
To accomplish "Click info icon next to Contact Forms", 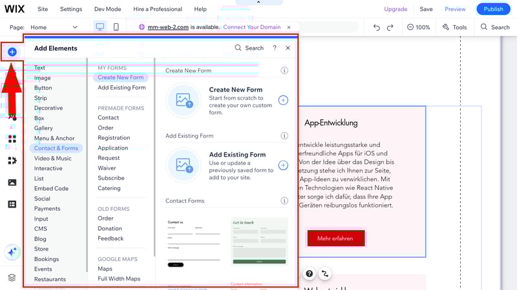I will 284,201.
